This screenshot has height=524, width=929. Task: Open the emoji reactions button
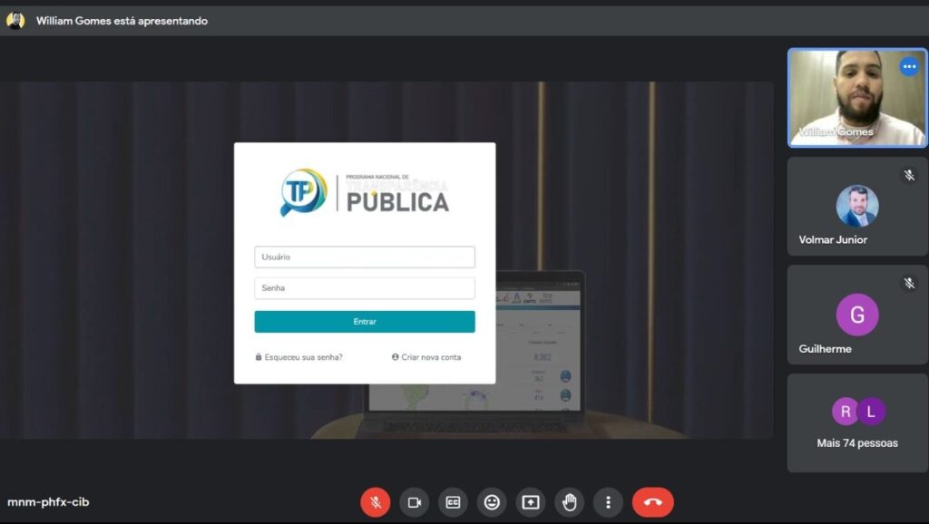coord(492,502)
